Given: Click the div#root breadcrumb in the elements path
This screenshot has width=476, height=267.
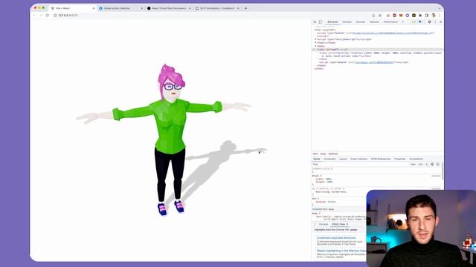Looking at the screenshot, I should tap(333, 154).
